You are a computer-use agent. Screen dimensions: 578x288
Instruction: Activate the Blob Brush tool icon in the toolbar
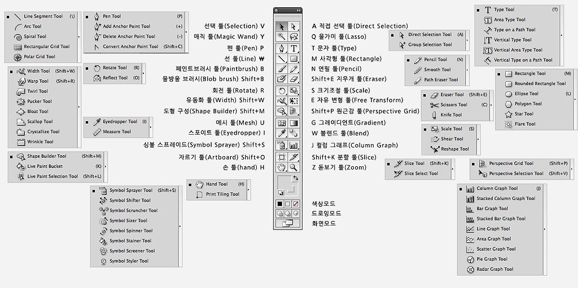pyautogui.click(x=282, y=79)
